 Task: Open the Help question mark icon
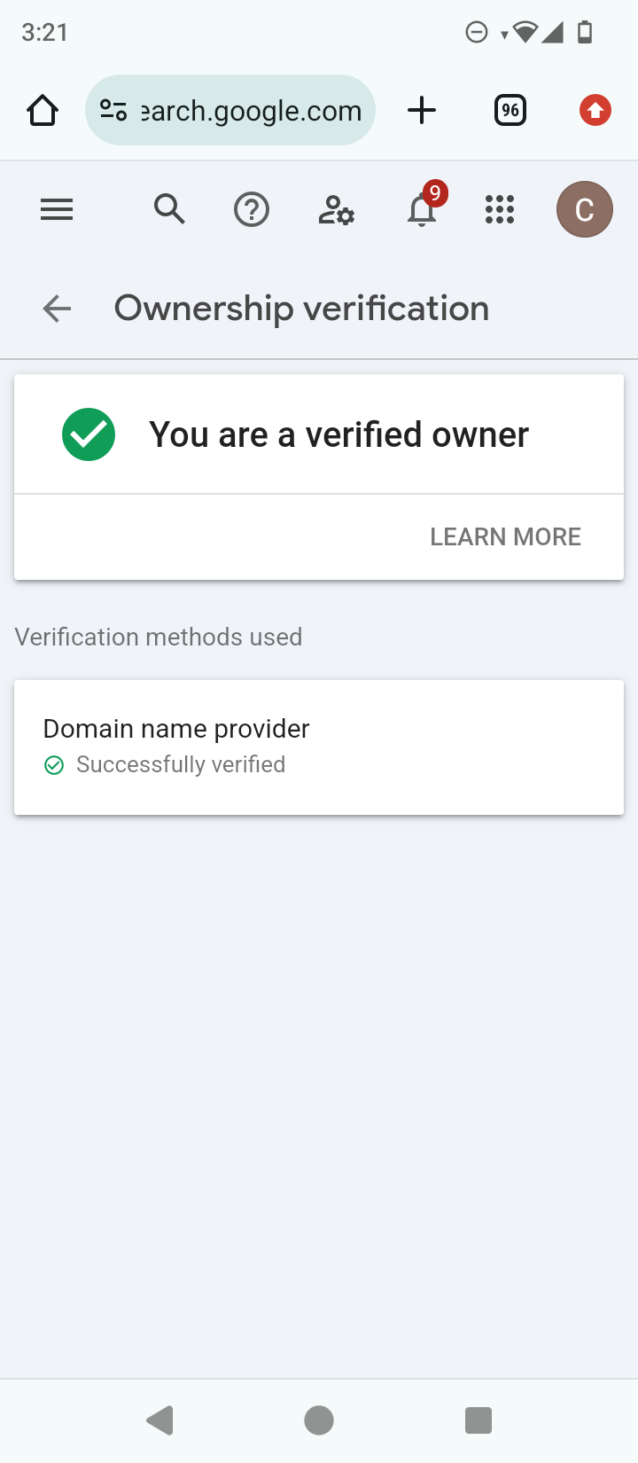coord(252,210)
